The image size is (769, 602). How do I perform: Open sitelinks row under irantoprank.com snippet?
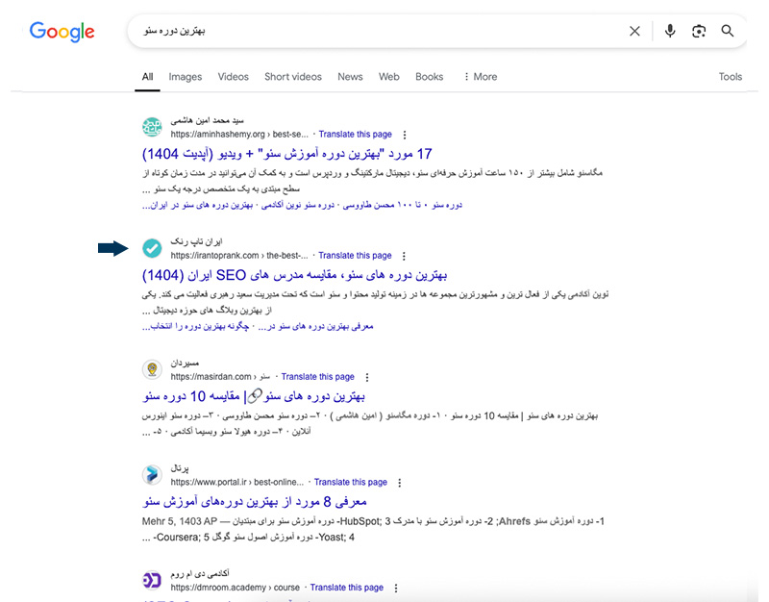(x=258, y=326)
